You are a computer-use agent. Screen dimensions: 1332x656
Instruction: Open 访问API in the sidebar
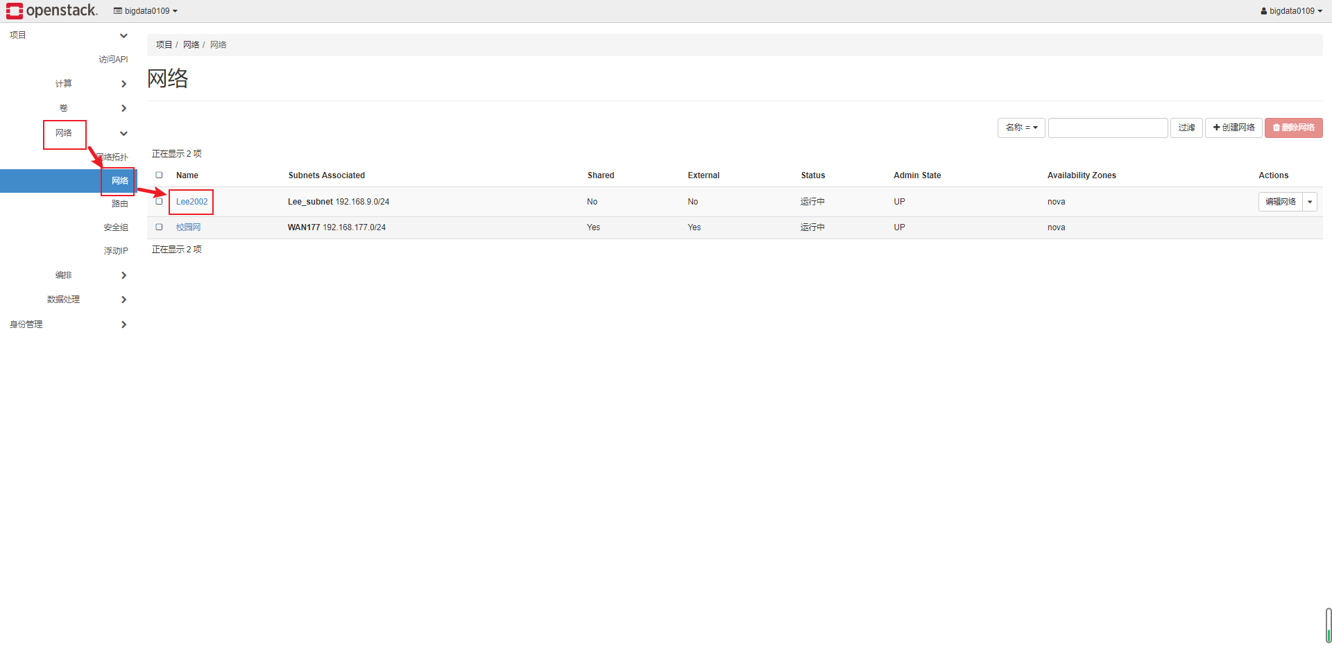point(113,60)
